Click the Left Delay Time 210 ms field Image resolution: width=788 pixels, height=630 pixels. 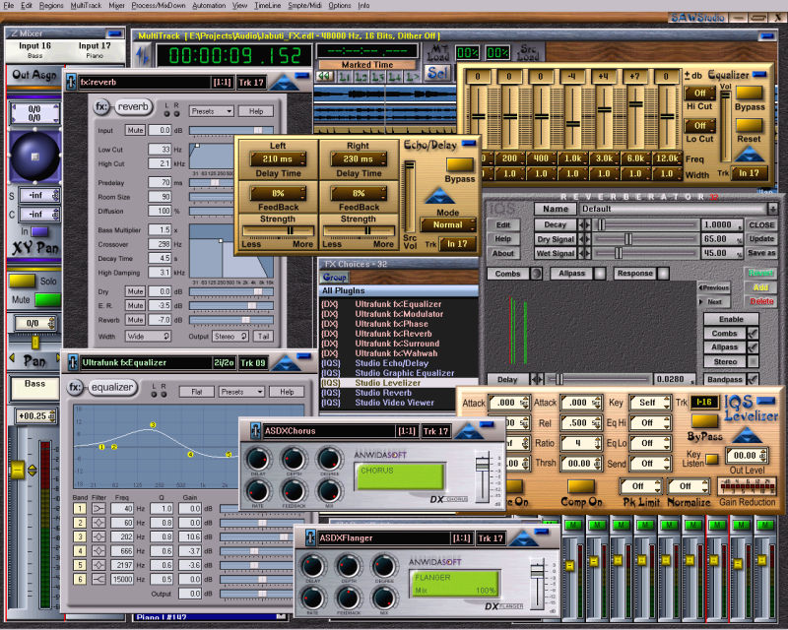tap(278, 159)
